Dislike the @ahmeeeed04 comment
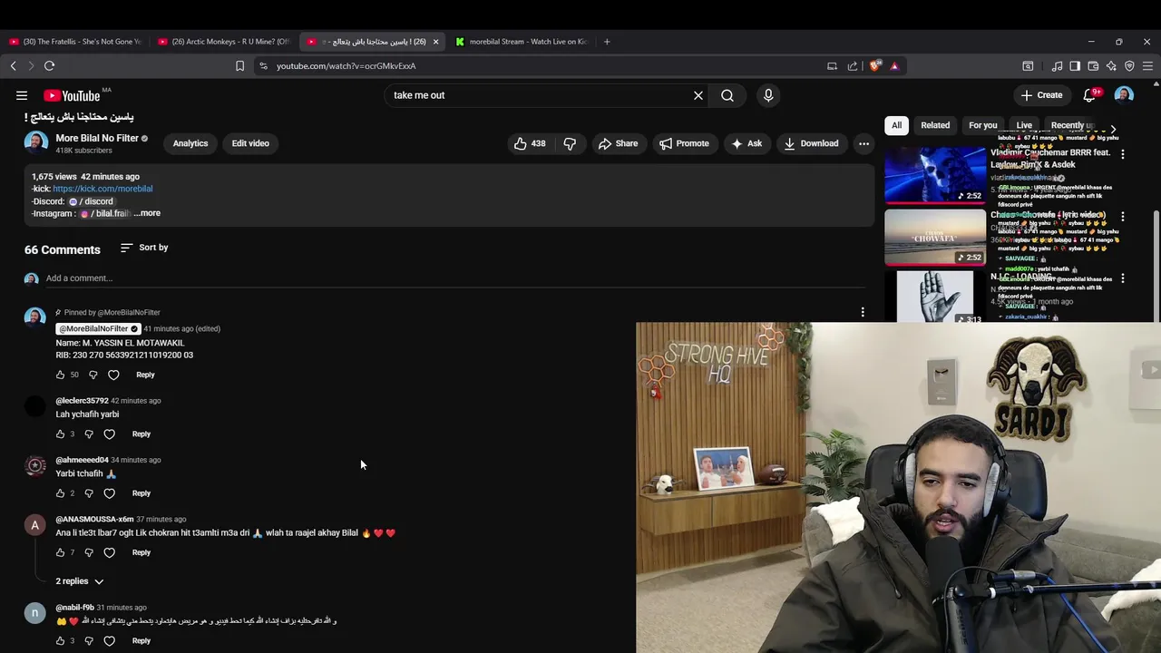The image size is (1161, 653). (x=89, y=493)
